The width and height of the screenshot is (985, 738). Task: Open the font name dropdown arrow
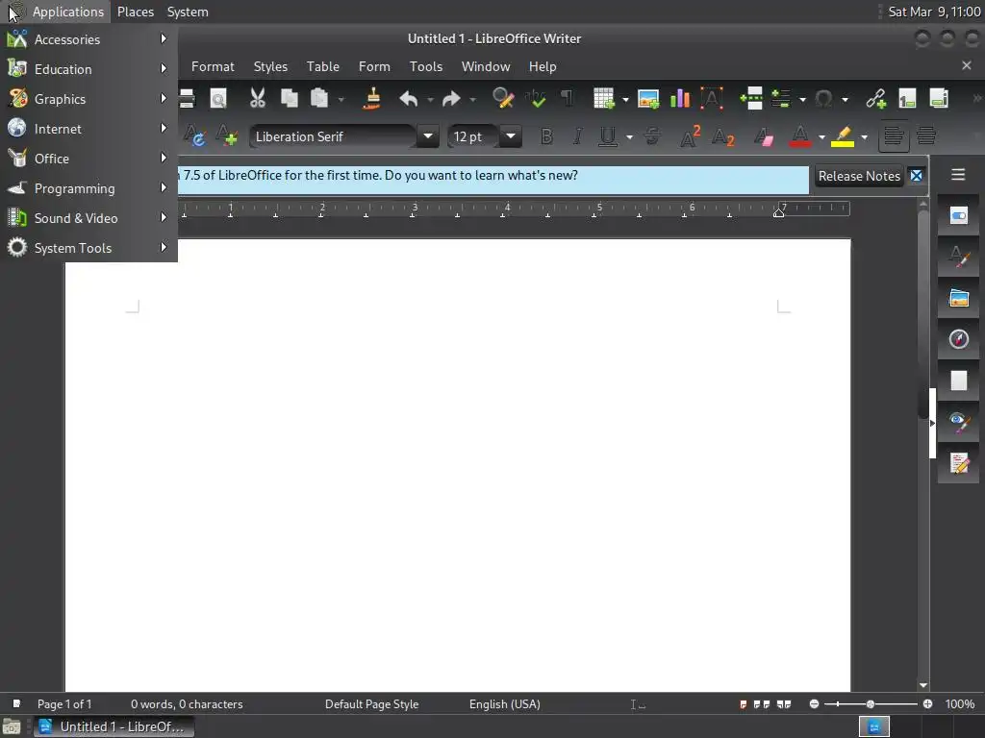[x=428, y=136]
